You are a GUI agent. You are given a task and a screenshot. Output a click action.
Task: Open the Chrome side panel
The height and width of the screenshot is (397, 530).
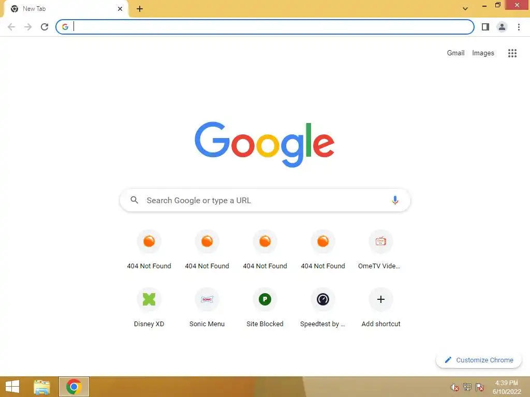[x=485, y=27]
